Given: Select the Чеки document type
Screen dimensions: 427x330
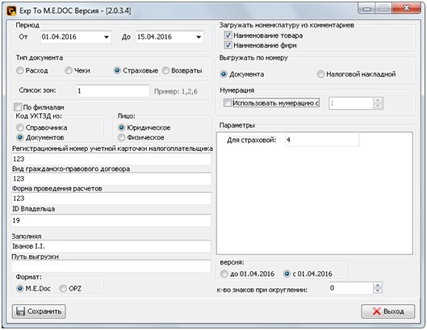Looking at the screenshot, I should (x=69, y=71).
